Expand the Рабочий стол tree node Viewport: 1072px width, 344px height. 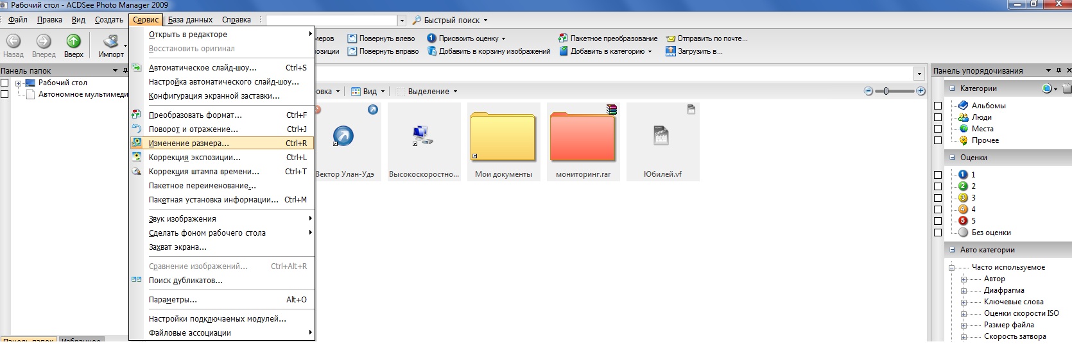pyautogui.click(x=19, y=83)
